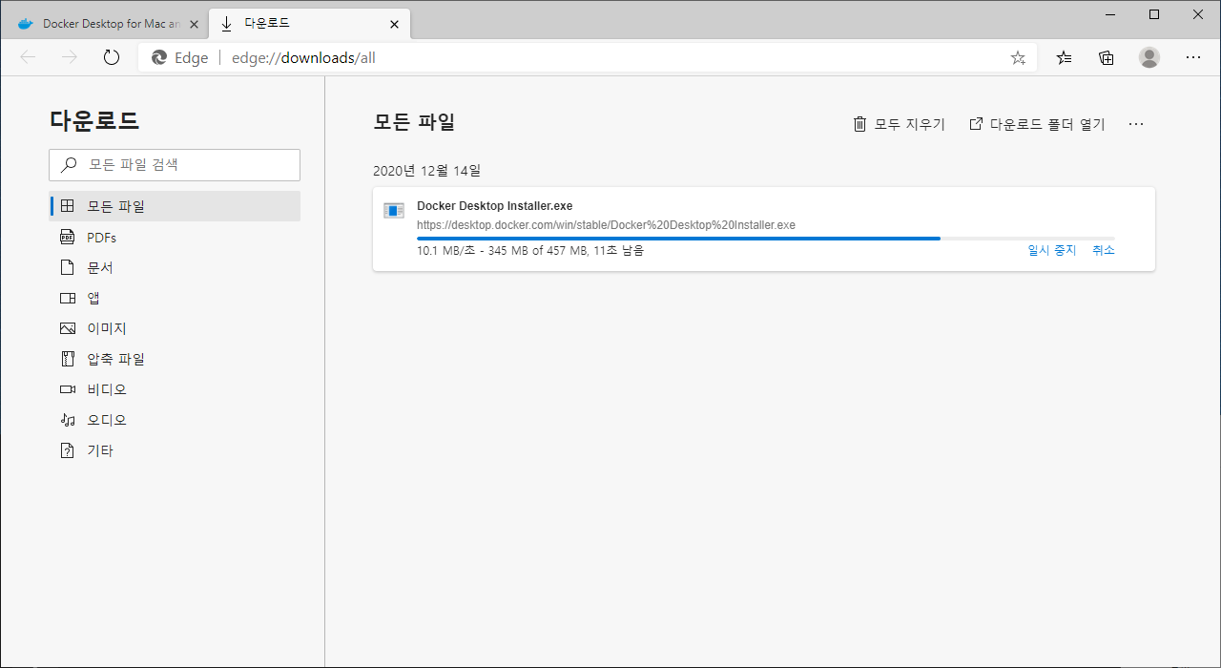Click the magnifier icon in search box
Image resolution: width=1221 pixels, height=668 pixels.
tap(69, 165)
